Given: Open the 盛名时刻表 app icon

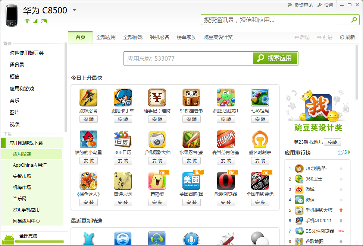Looking at the screenshot, I should pos(260,139).
